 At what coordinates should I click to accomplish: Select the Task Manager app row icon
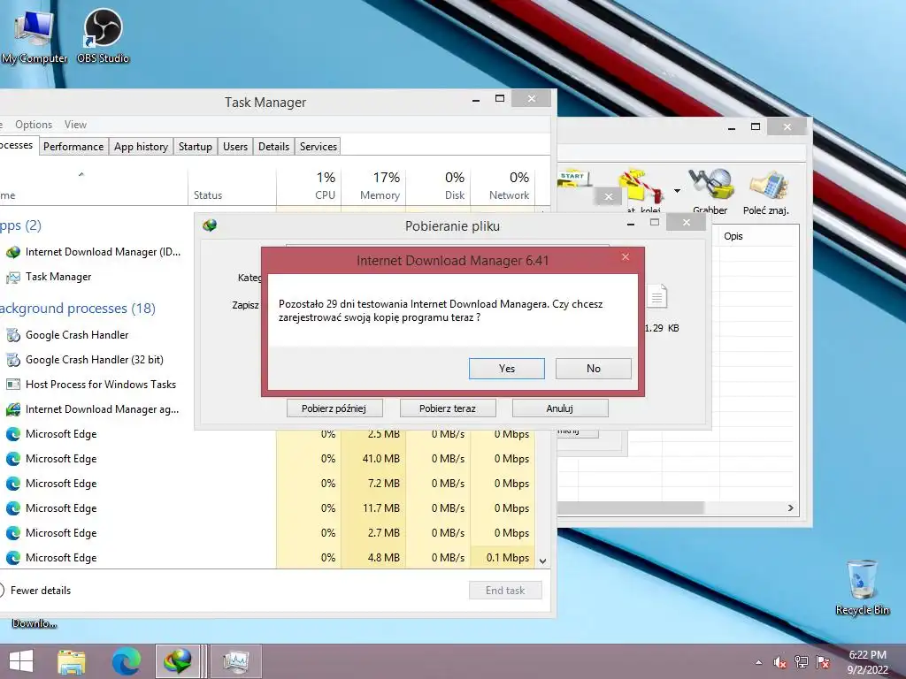12,277
